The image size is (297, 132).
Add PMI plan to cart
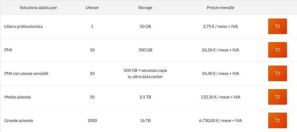pyautogui.click(x=277, y=50)
